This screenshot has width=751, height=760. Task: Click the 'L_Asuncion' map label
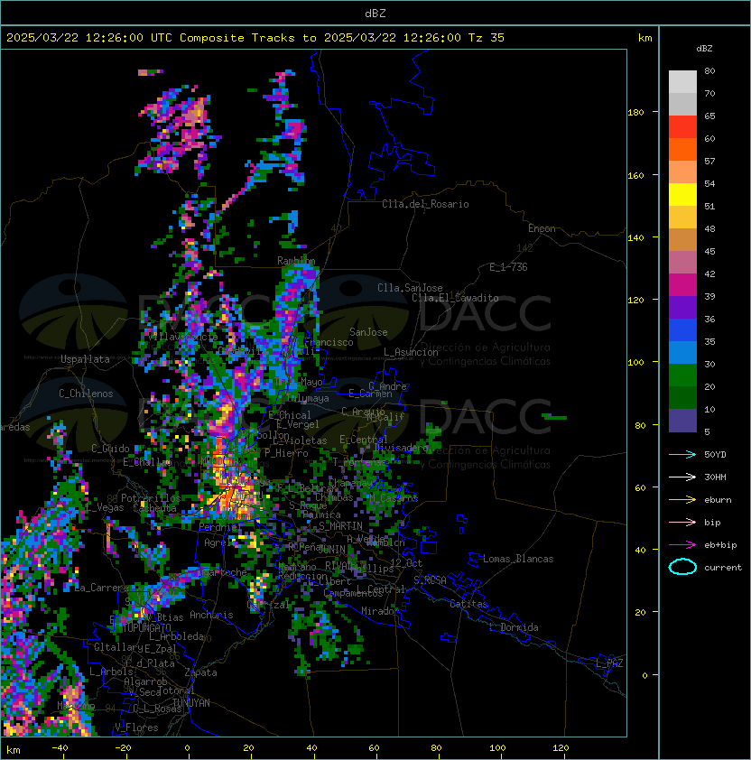(411, 352)
